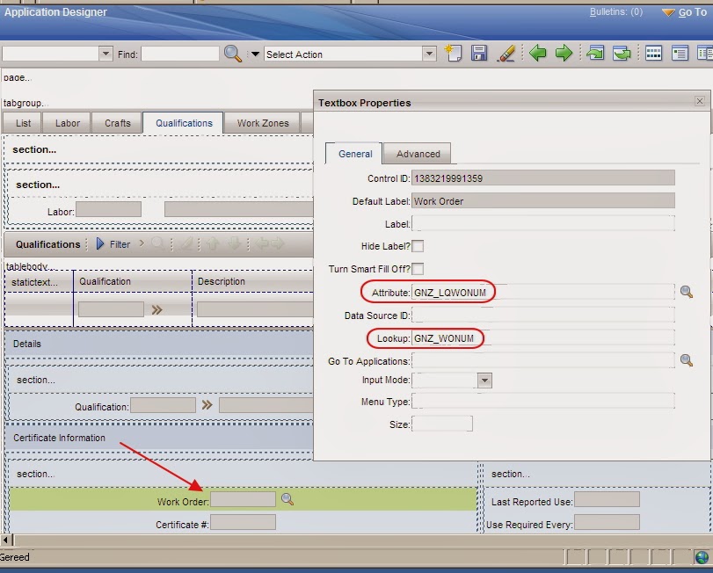Screen dimensions: 713x573
Task: Check the Turn Smart Fill Off option
Action: tap(418, 268)
